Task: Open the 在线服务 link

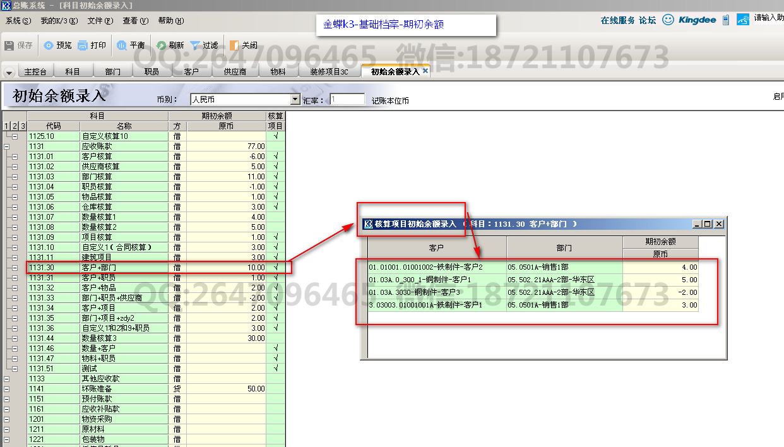Action: coord(617,20)
